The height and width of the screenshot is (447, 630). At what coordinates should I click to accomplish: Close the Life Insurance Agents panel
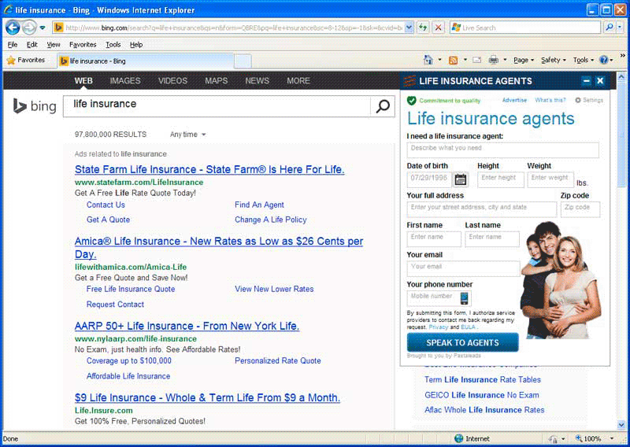coord(600,81)
